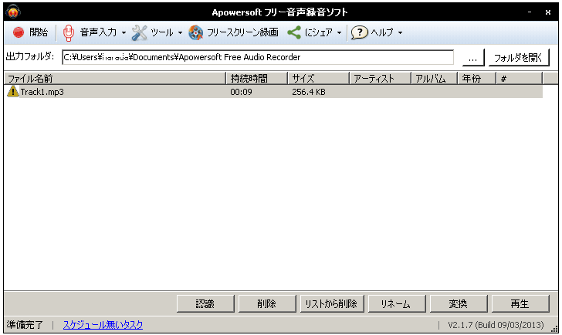
Task: Click the 変換 button
Action: (459, 304)
